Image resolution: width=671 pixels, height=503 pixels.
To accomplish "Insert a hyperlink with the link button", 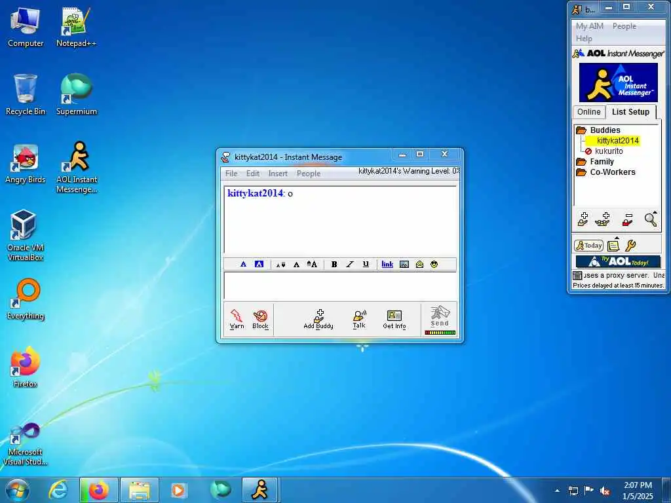I will click(x=387, y=265).
